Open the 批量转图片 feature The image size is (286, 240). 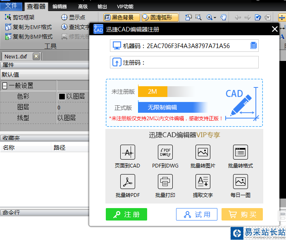click(203, 156)
